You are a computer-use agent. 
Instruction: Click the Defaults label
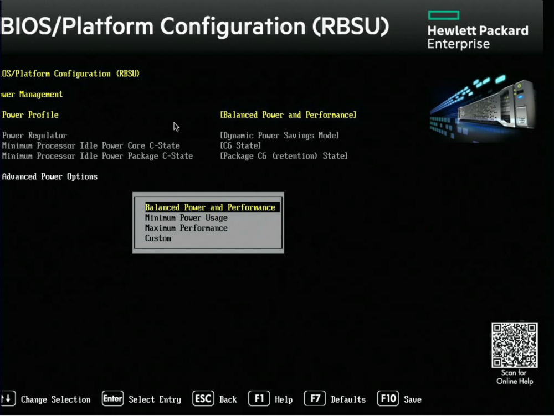pos(348,399)
